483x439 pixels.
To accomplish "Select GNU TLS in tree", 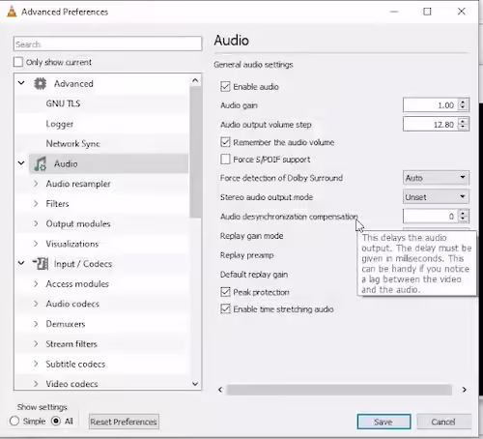I will [x=63, y=103].
